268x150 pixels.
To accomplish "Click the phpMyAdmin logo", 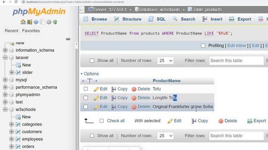I will click(39, 12).
